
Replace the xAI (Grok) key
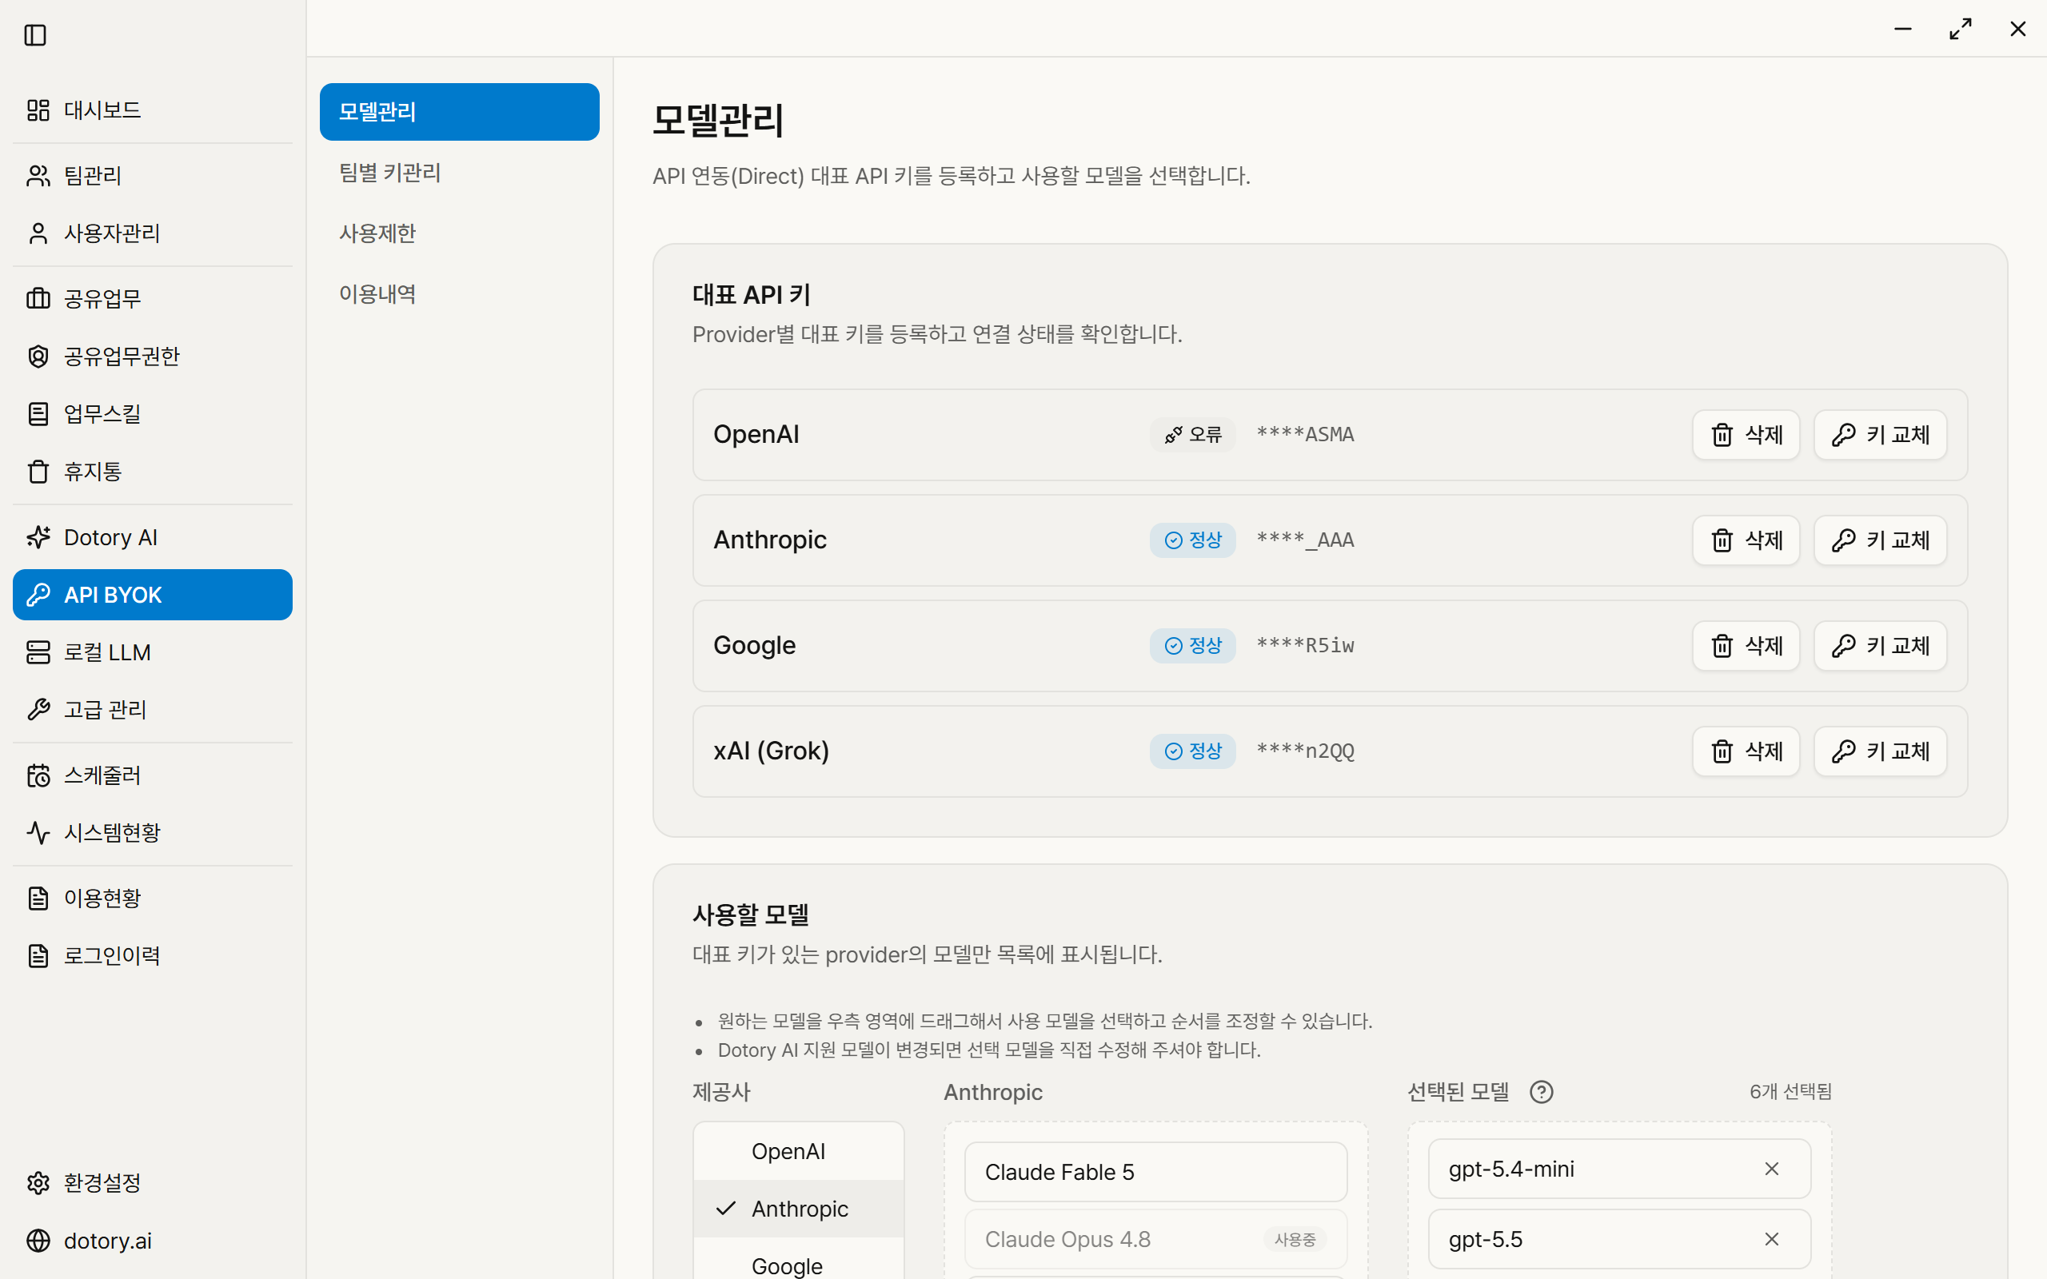pos(1881,751)
